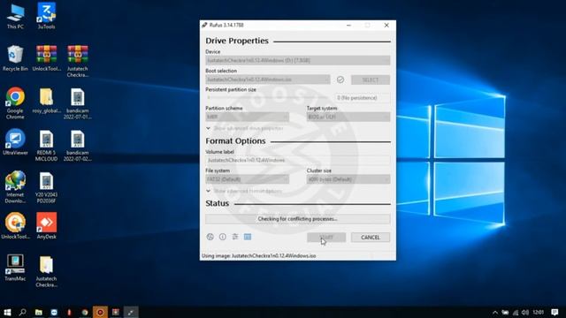Launch TransMac from the desktop
This screenshot has width=566, height=318.
point(15,268)
